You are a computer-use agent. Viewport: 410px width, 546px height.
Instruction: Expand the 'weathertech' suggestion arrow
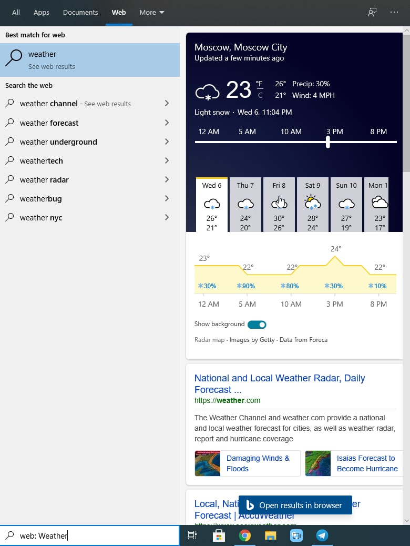click(x=167, y=160)
